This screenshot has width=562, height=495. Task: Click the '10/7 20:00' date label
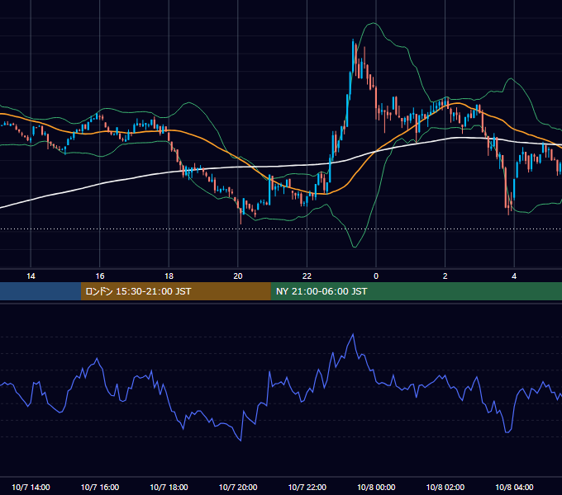point(238,487)
